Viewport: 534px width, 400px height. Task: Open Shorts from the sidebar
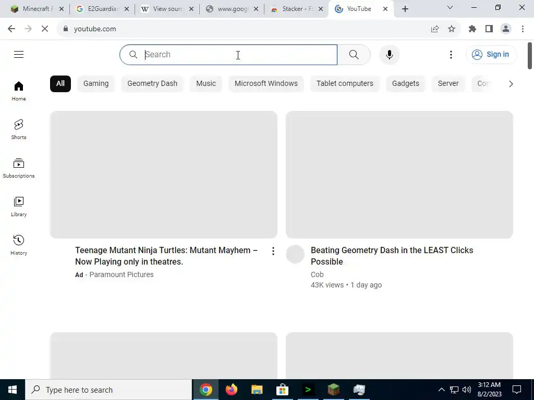click(x=19, y=130)
